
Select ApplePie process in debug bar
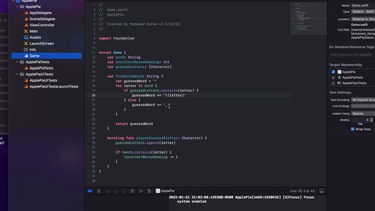coord(165,191)
